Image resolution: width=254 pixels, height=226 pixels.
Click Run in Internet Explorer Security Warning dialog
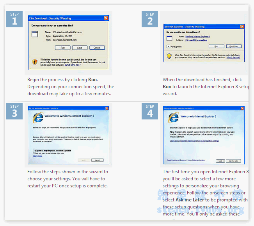(x=217, y=46)
